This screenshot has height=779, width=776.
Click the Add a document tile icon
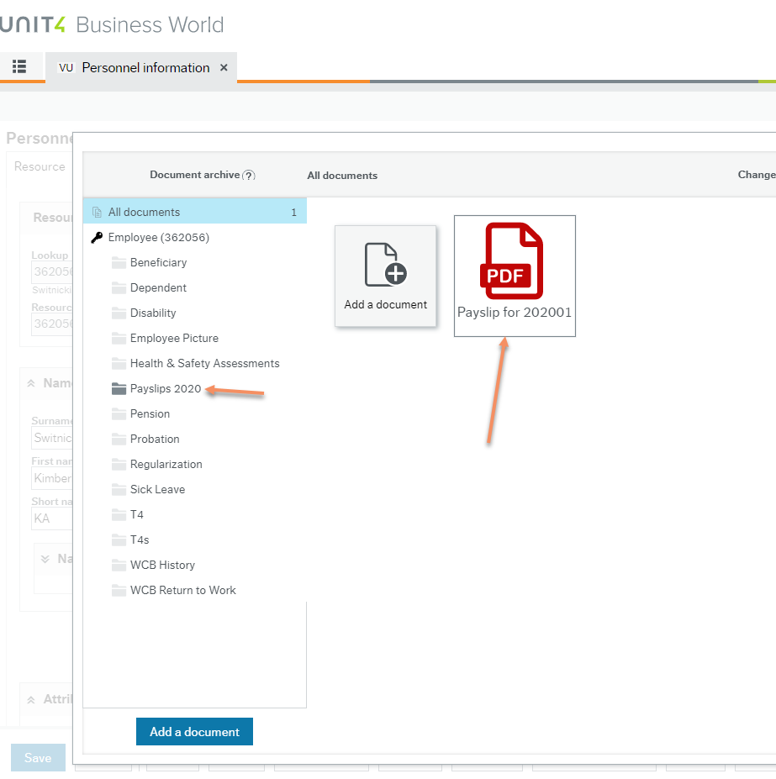point(385,264)
